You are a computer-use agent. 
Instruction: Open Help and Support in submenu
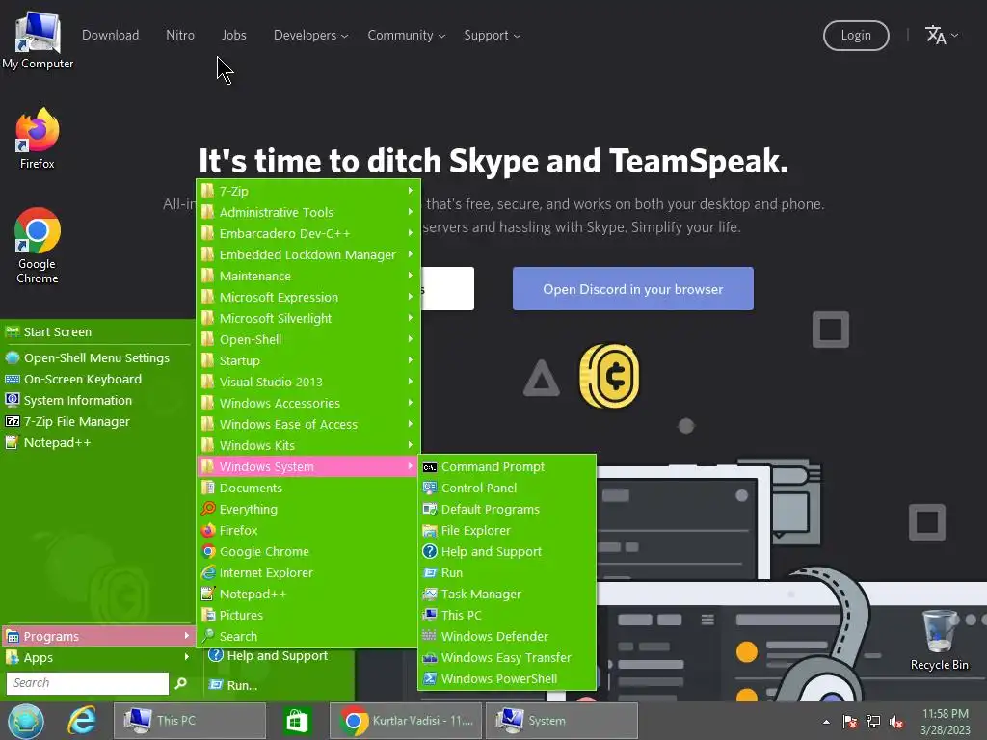point(507,552)
